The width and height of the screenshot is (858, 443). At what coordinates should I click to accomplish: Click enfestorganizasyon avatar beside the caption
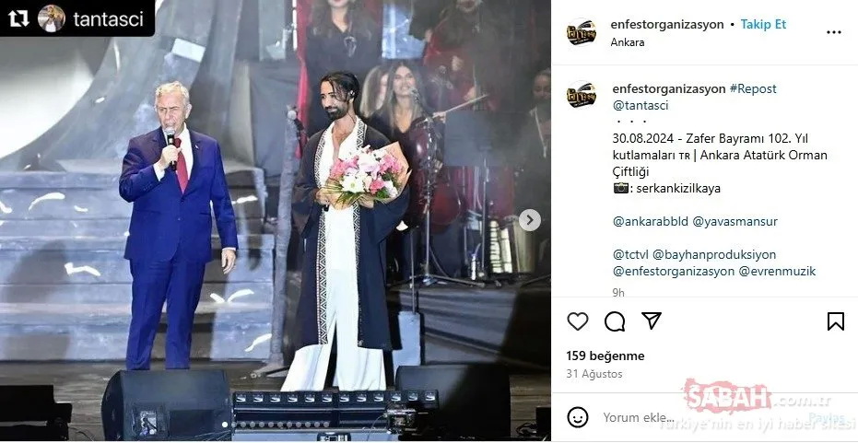(582, 95)
